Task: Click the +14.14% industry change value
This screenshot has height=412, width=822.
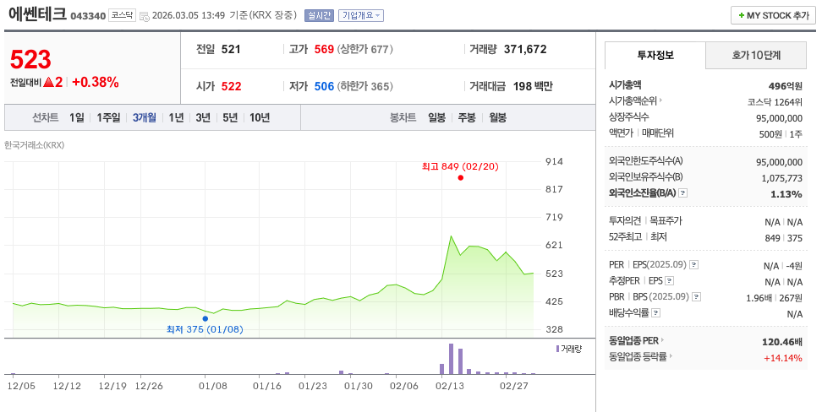Action: click(783, 358)
